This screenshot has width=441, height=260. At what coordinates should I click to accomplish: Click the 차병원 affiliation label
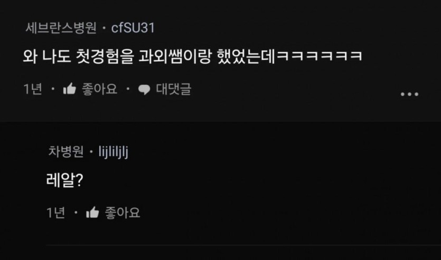pyautogui.click(x=66, y=151)
